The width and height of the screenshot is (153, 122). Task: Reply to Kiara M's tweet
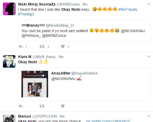[x=21, y=106]
